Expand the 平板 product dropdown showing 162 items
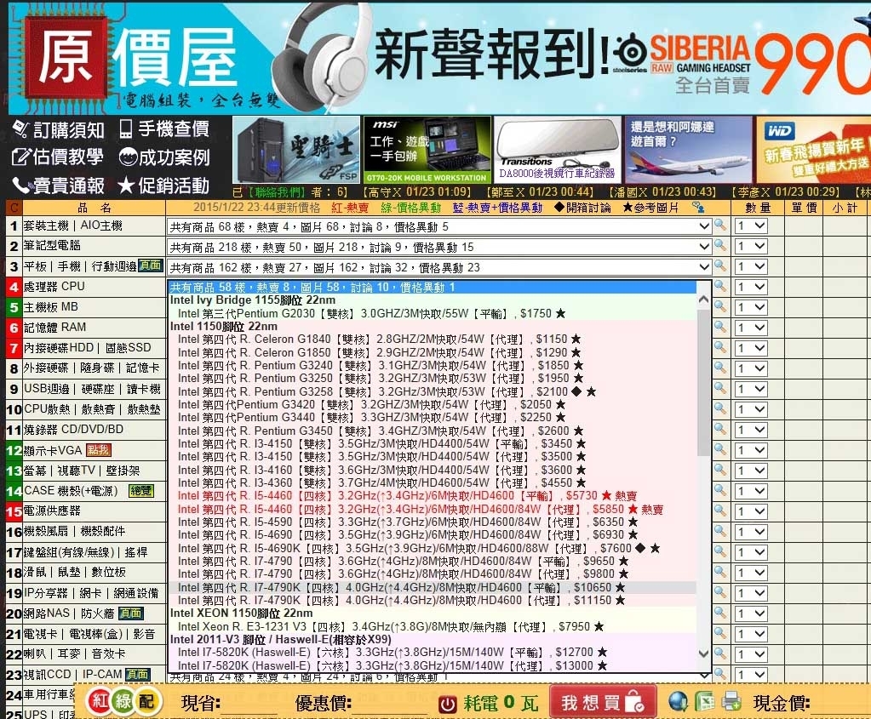 pyautogui.click(x=438, y=268)
